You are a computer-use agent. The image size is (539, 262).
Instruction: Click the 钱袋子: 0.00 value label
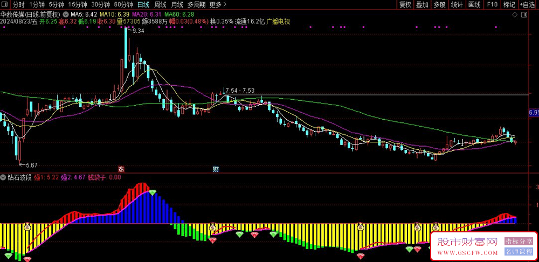pyautogui.click(x=105, y=178)
